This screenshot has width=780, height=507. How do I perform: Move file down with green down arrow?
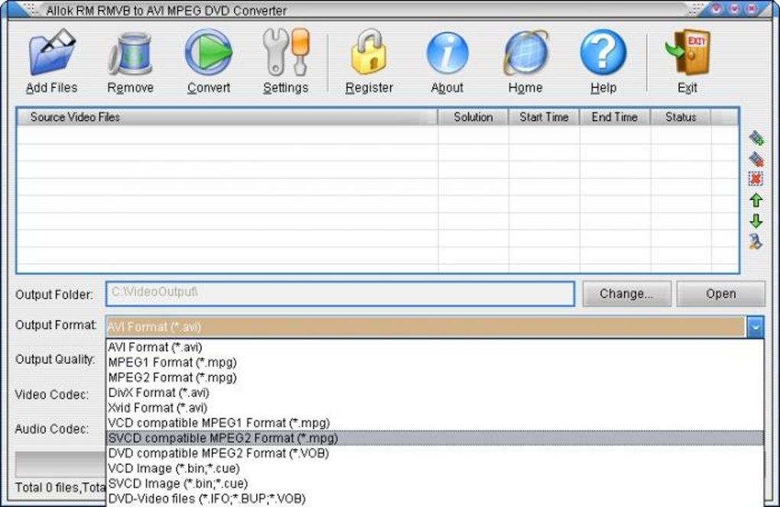pos(756,221)
